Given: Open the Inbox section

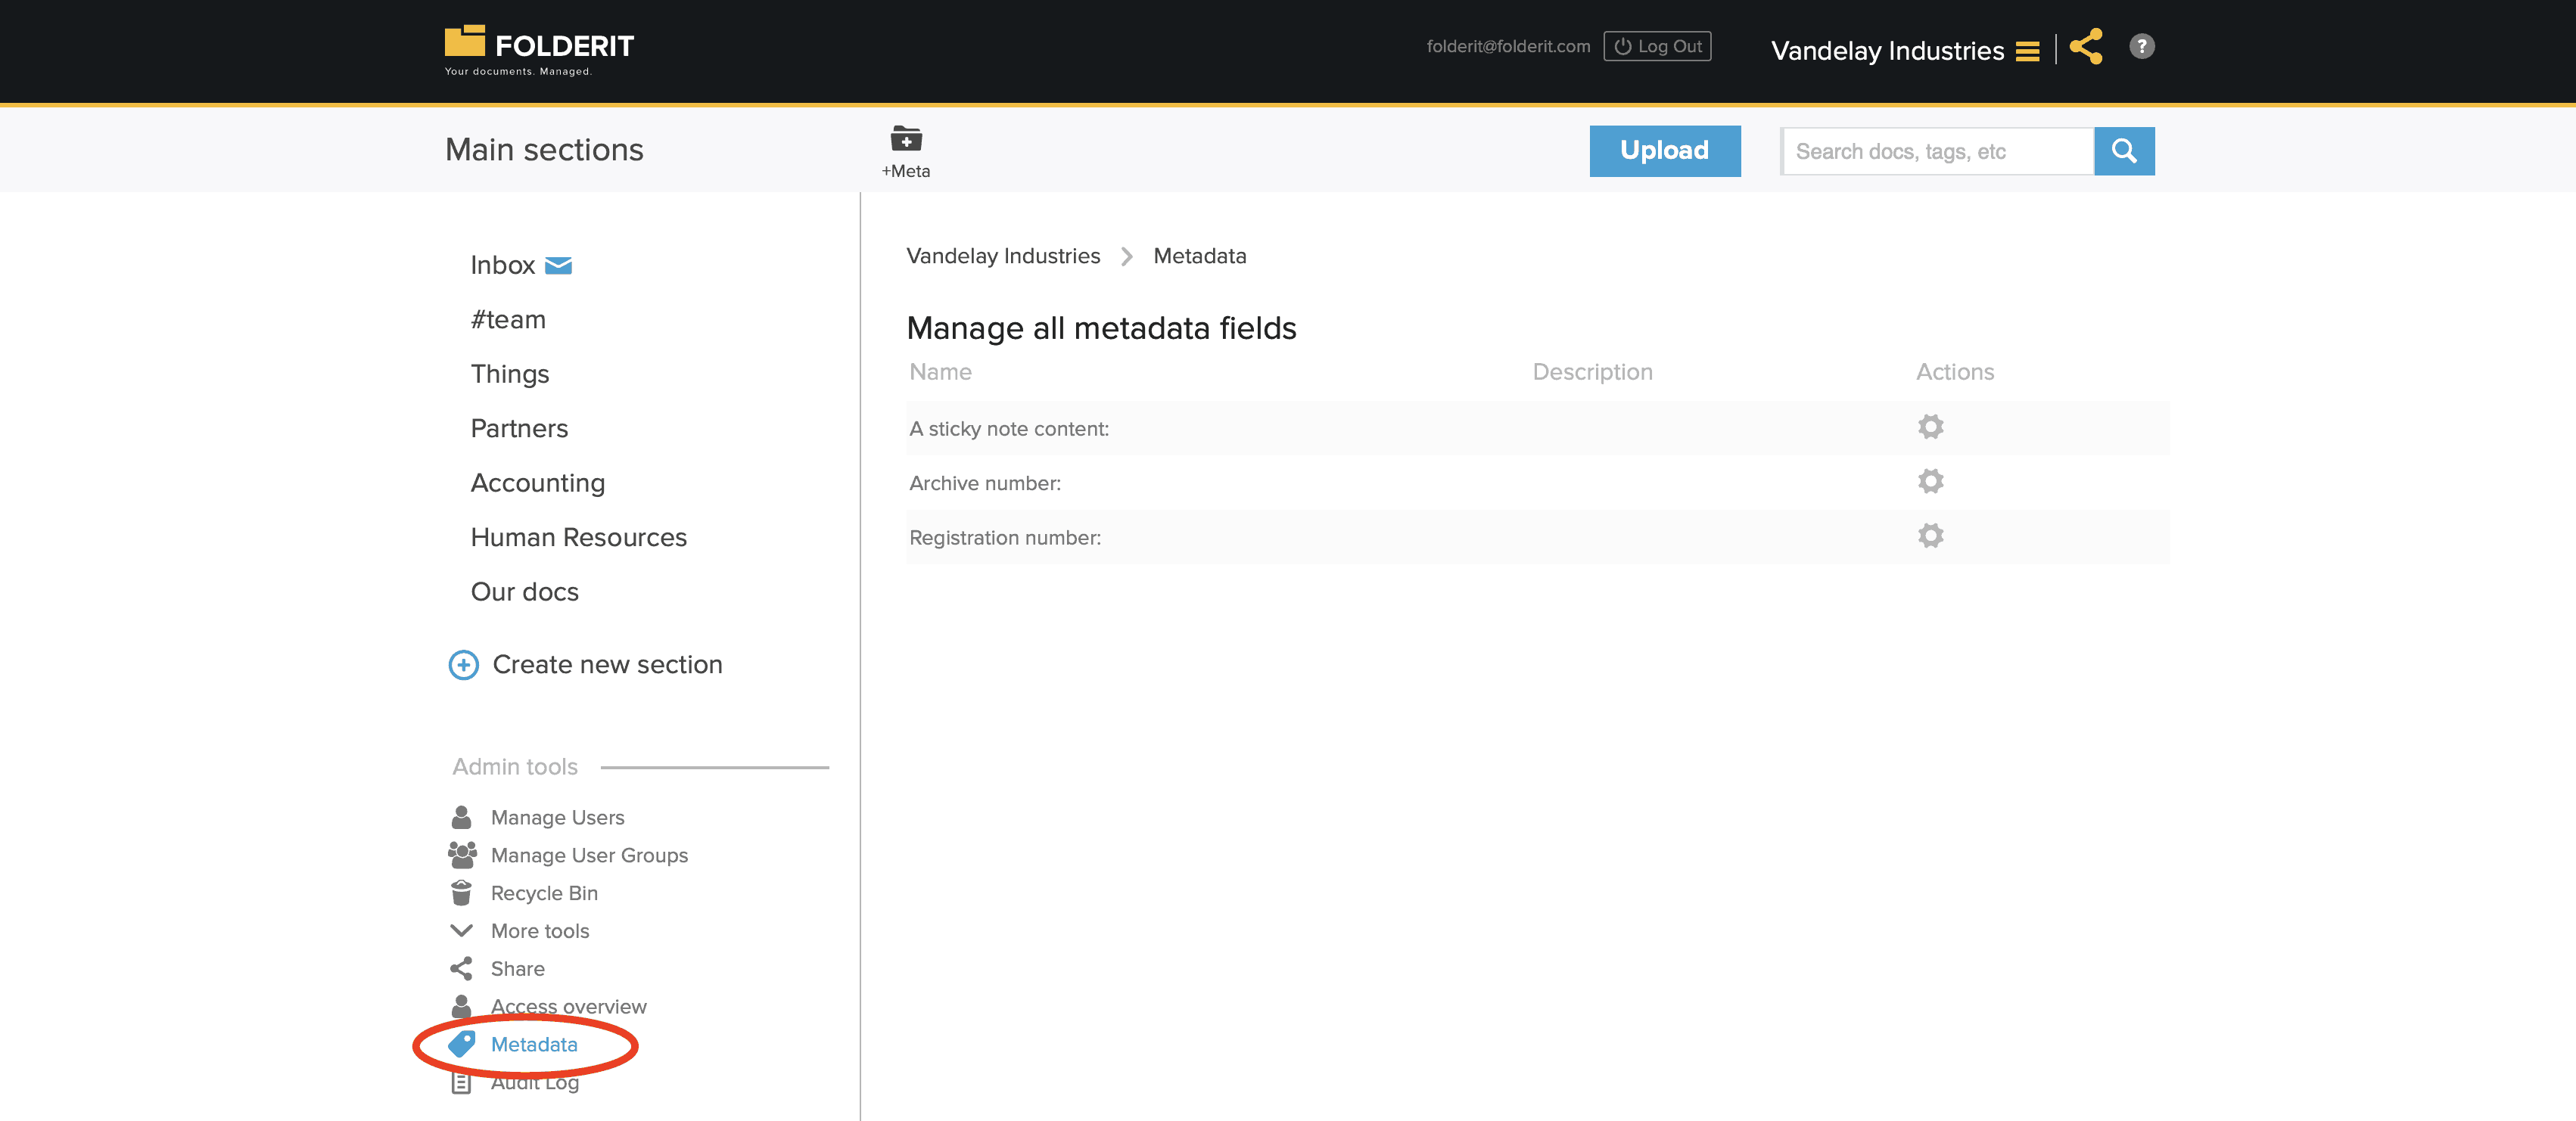Looking at the screenshot, I should click(x=503, y=265).
